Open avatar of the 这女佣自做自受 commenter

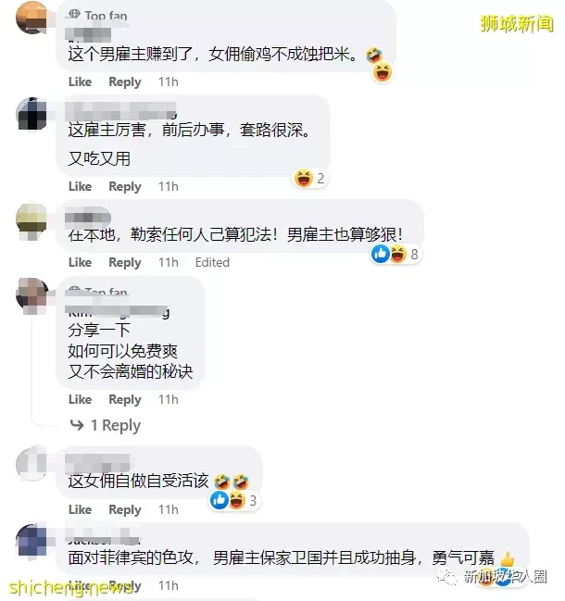[x=31, y=463]
